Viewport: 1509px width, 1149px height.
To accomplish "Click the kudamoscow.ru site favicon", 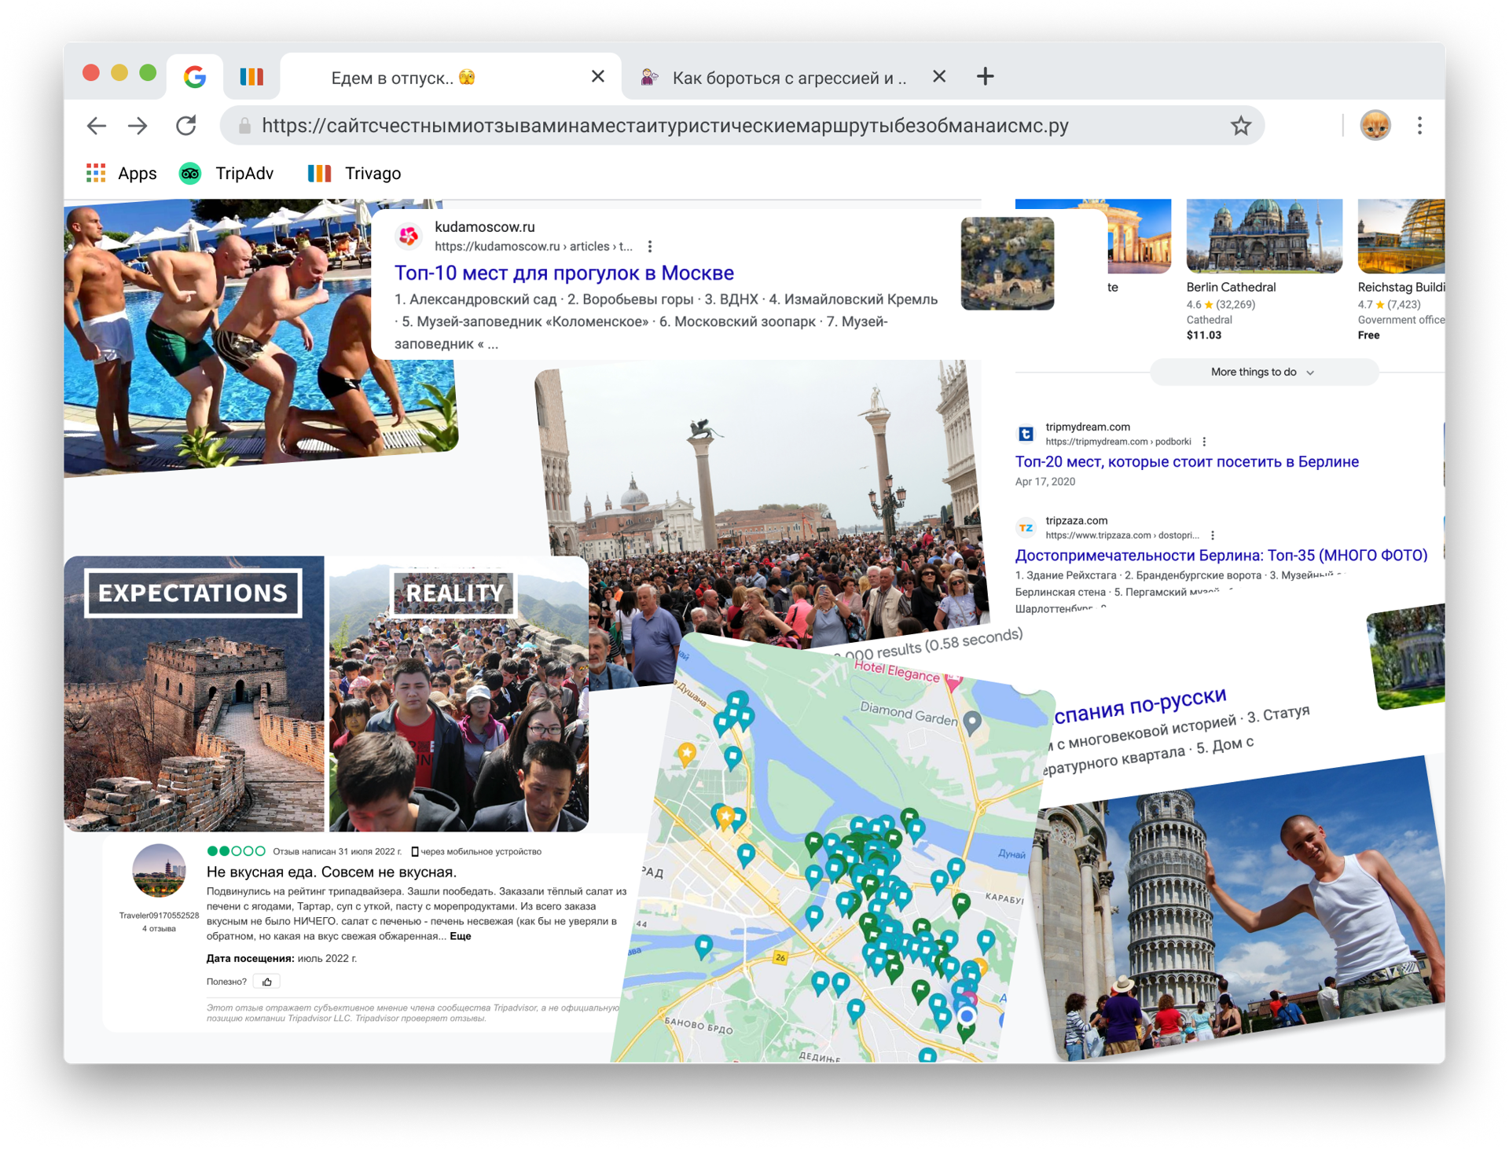I will 409,236.
